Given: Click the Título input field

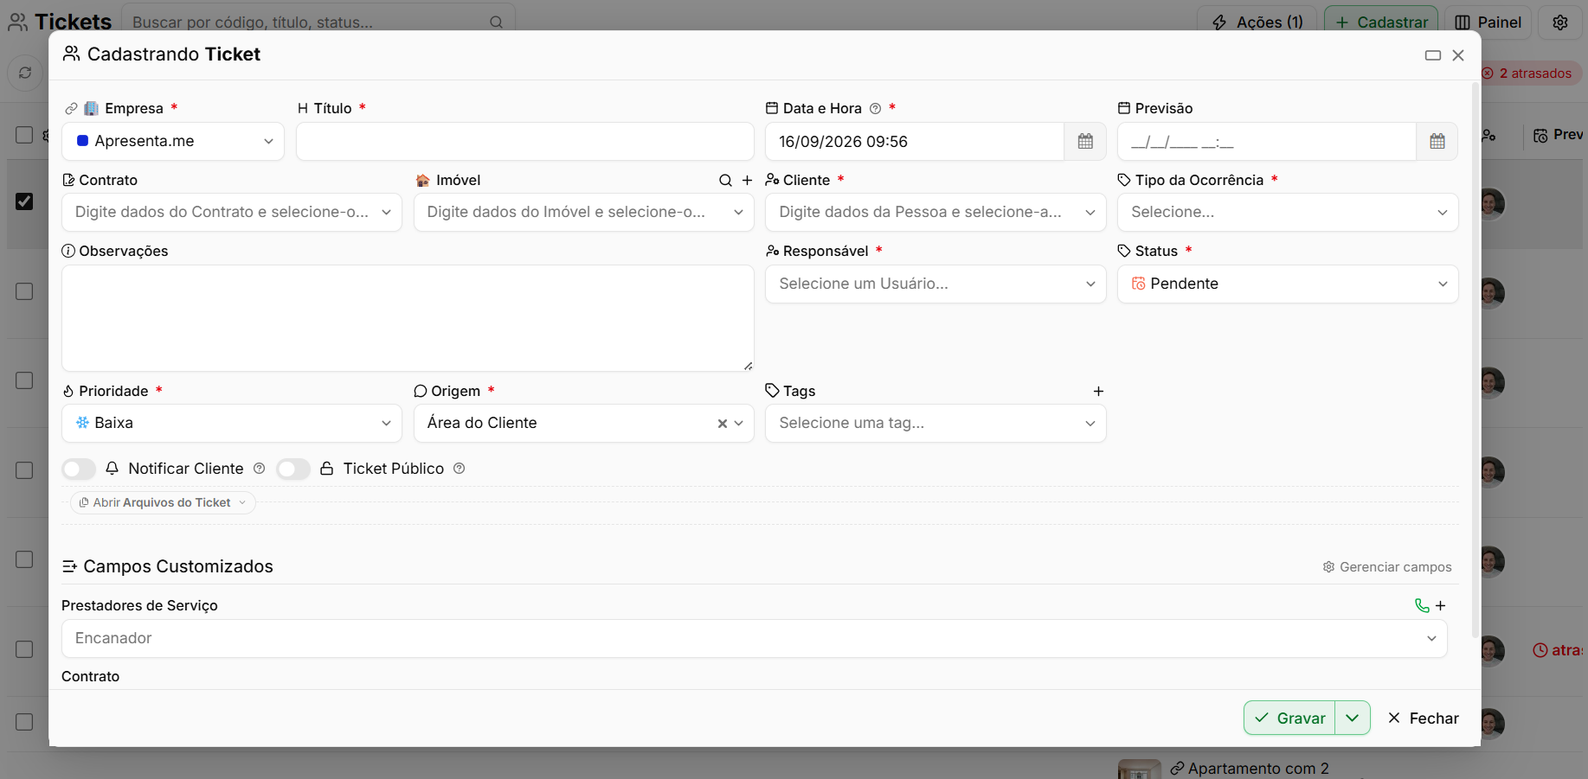Looking at the screenshot, I should pyautogui.click(x=525, y=142).
